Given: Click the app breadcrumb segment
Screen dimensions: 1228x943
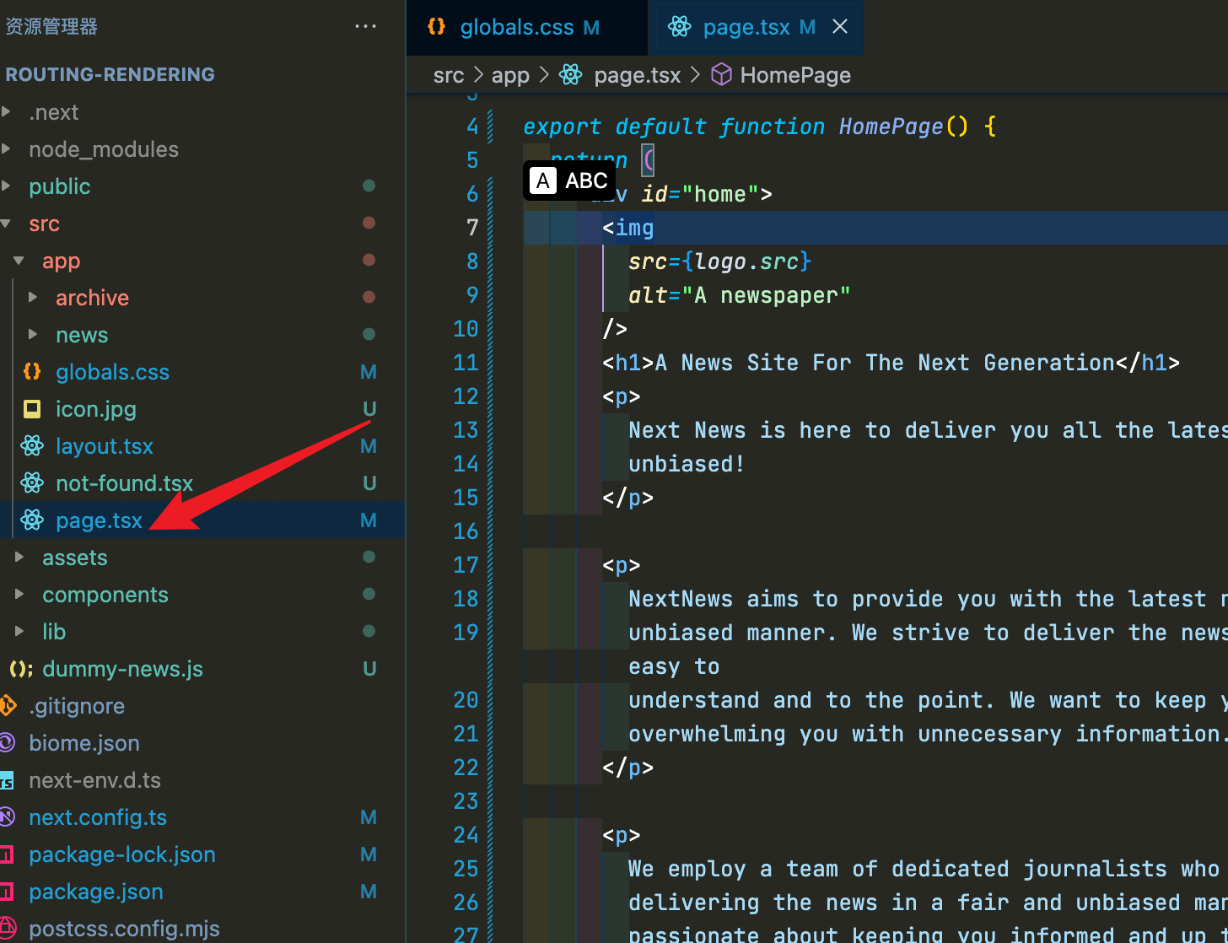Looking at the screenshot, I should [510, 75].
